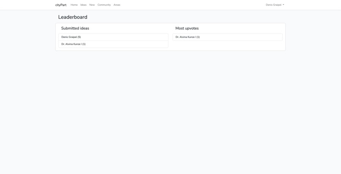The image size is (341, 174).
Task: Click the Submitted ideas heading
Action: click(75, 28)
